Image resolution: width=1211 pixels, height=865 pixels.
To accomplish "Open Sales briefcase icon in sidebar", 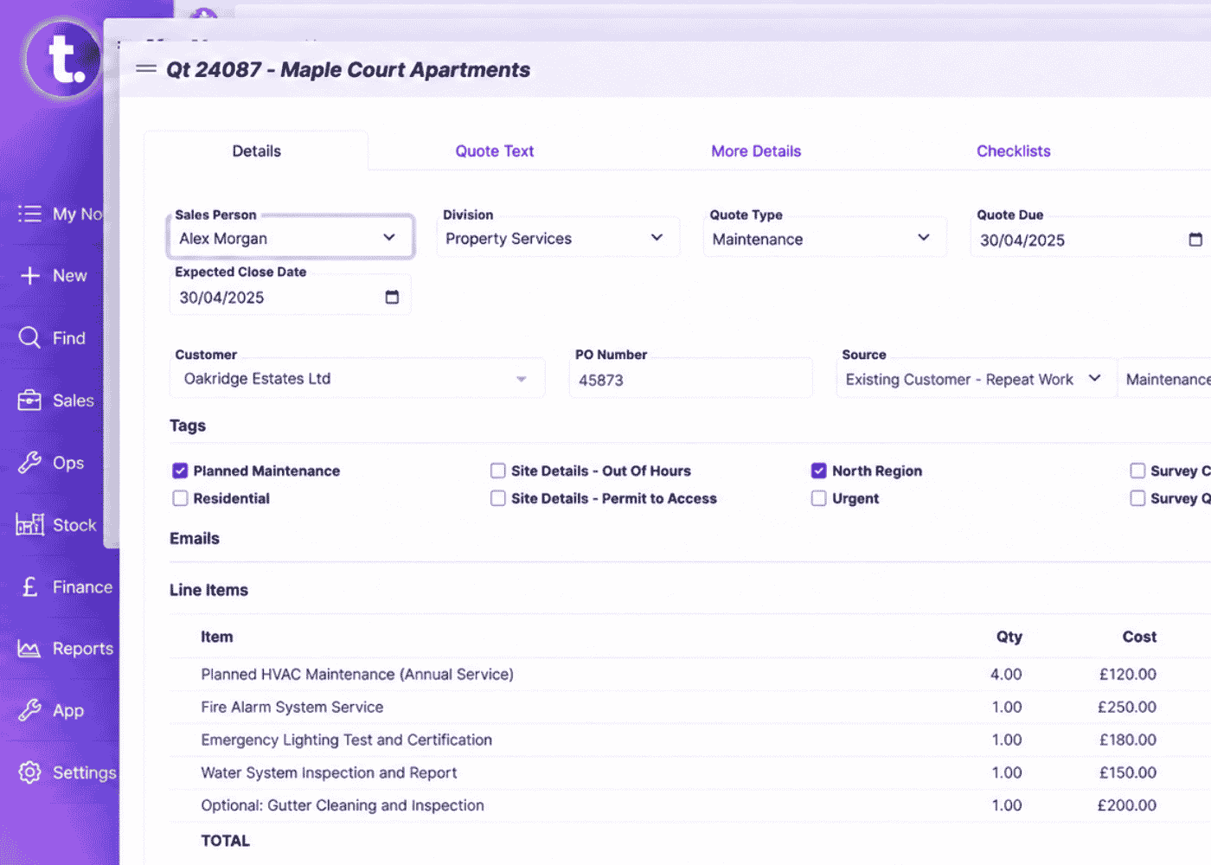I will click(29, 400).
